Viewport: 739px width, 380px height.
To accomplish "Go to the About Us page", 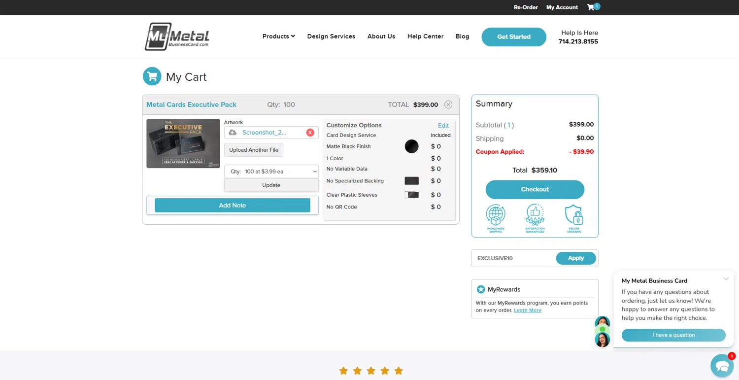I will click(x=381, y=36).
